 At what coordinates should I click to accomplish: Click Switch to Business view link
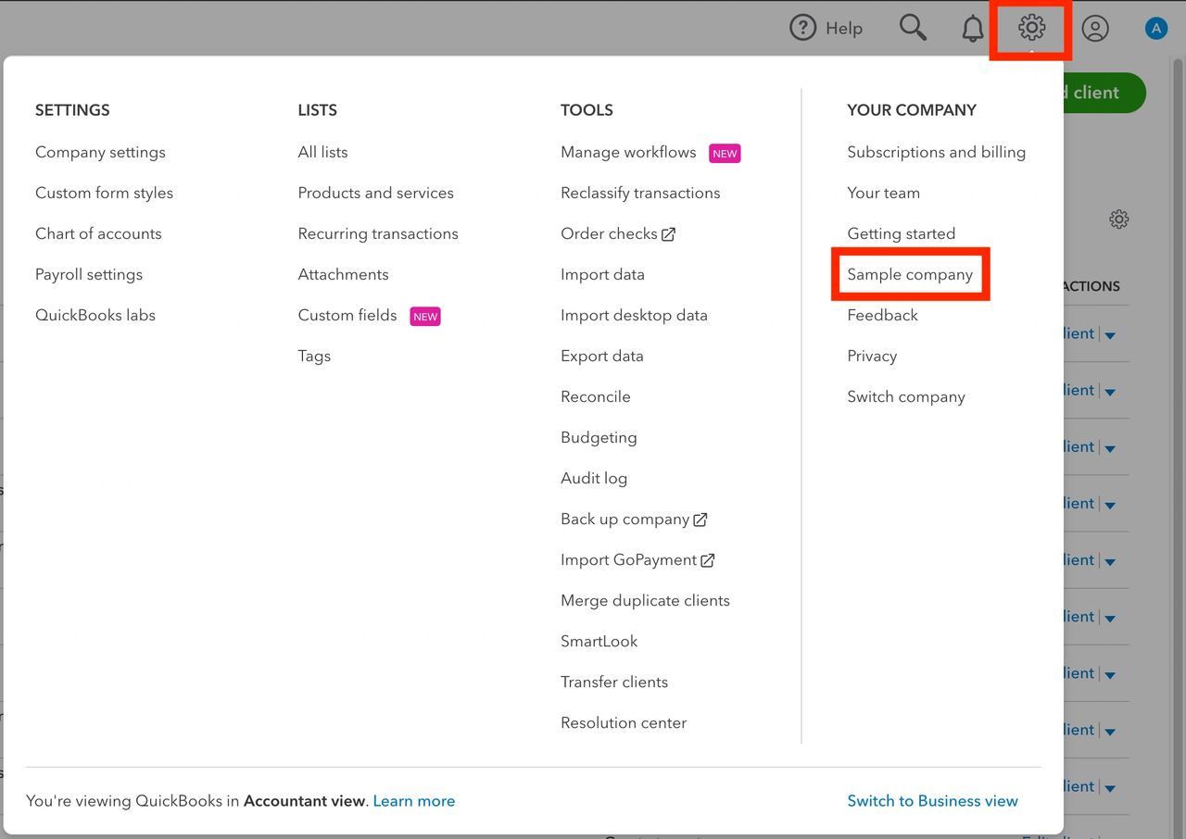pyautogui.click(x=932, y=801)
